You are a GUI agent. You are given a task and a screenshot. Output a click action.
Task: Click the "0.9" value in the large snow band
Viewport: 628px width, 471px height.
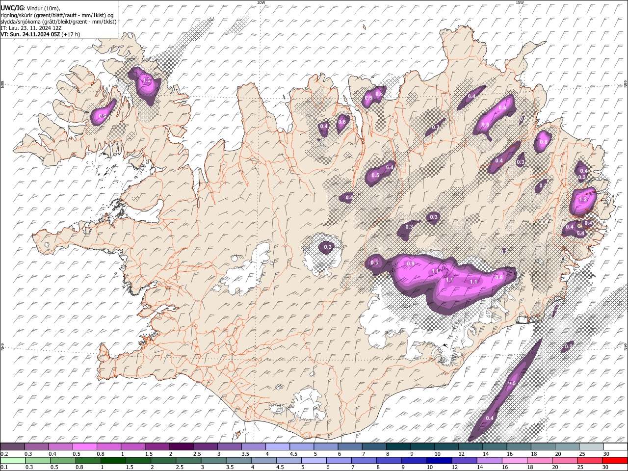pos(411,264)
